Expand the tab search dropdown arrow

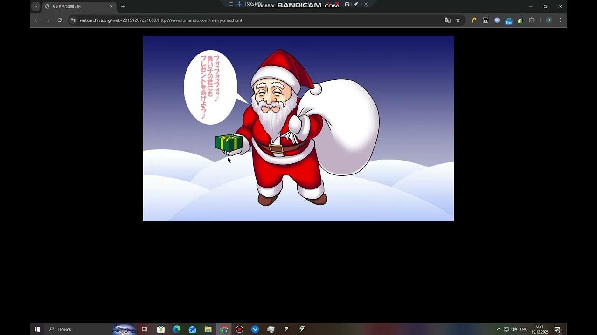(35, 7)
